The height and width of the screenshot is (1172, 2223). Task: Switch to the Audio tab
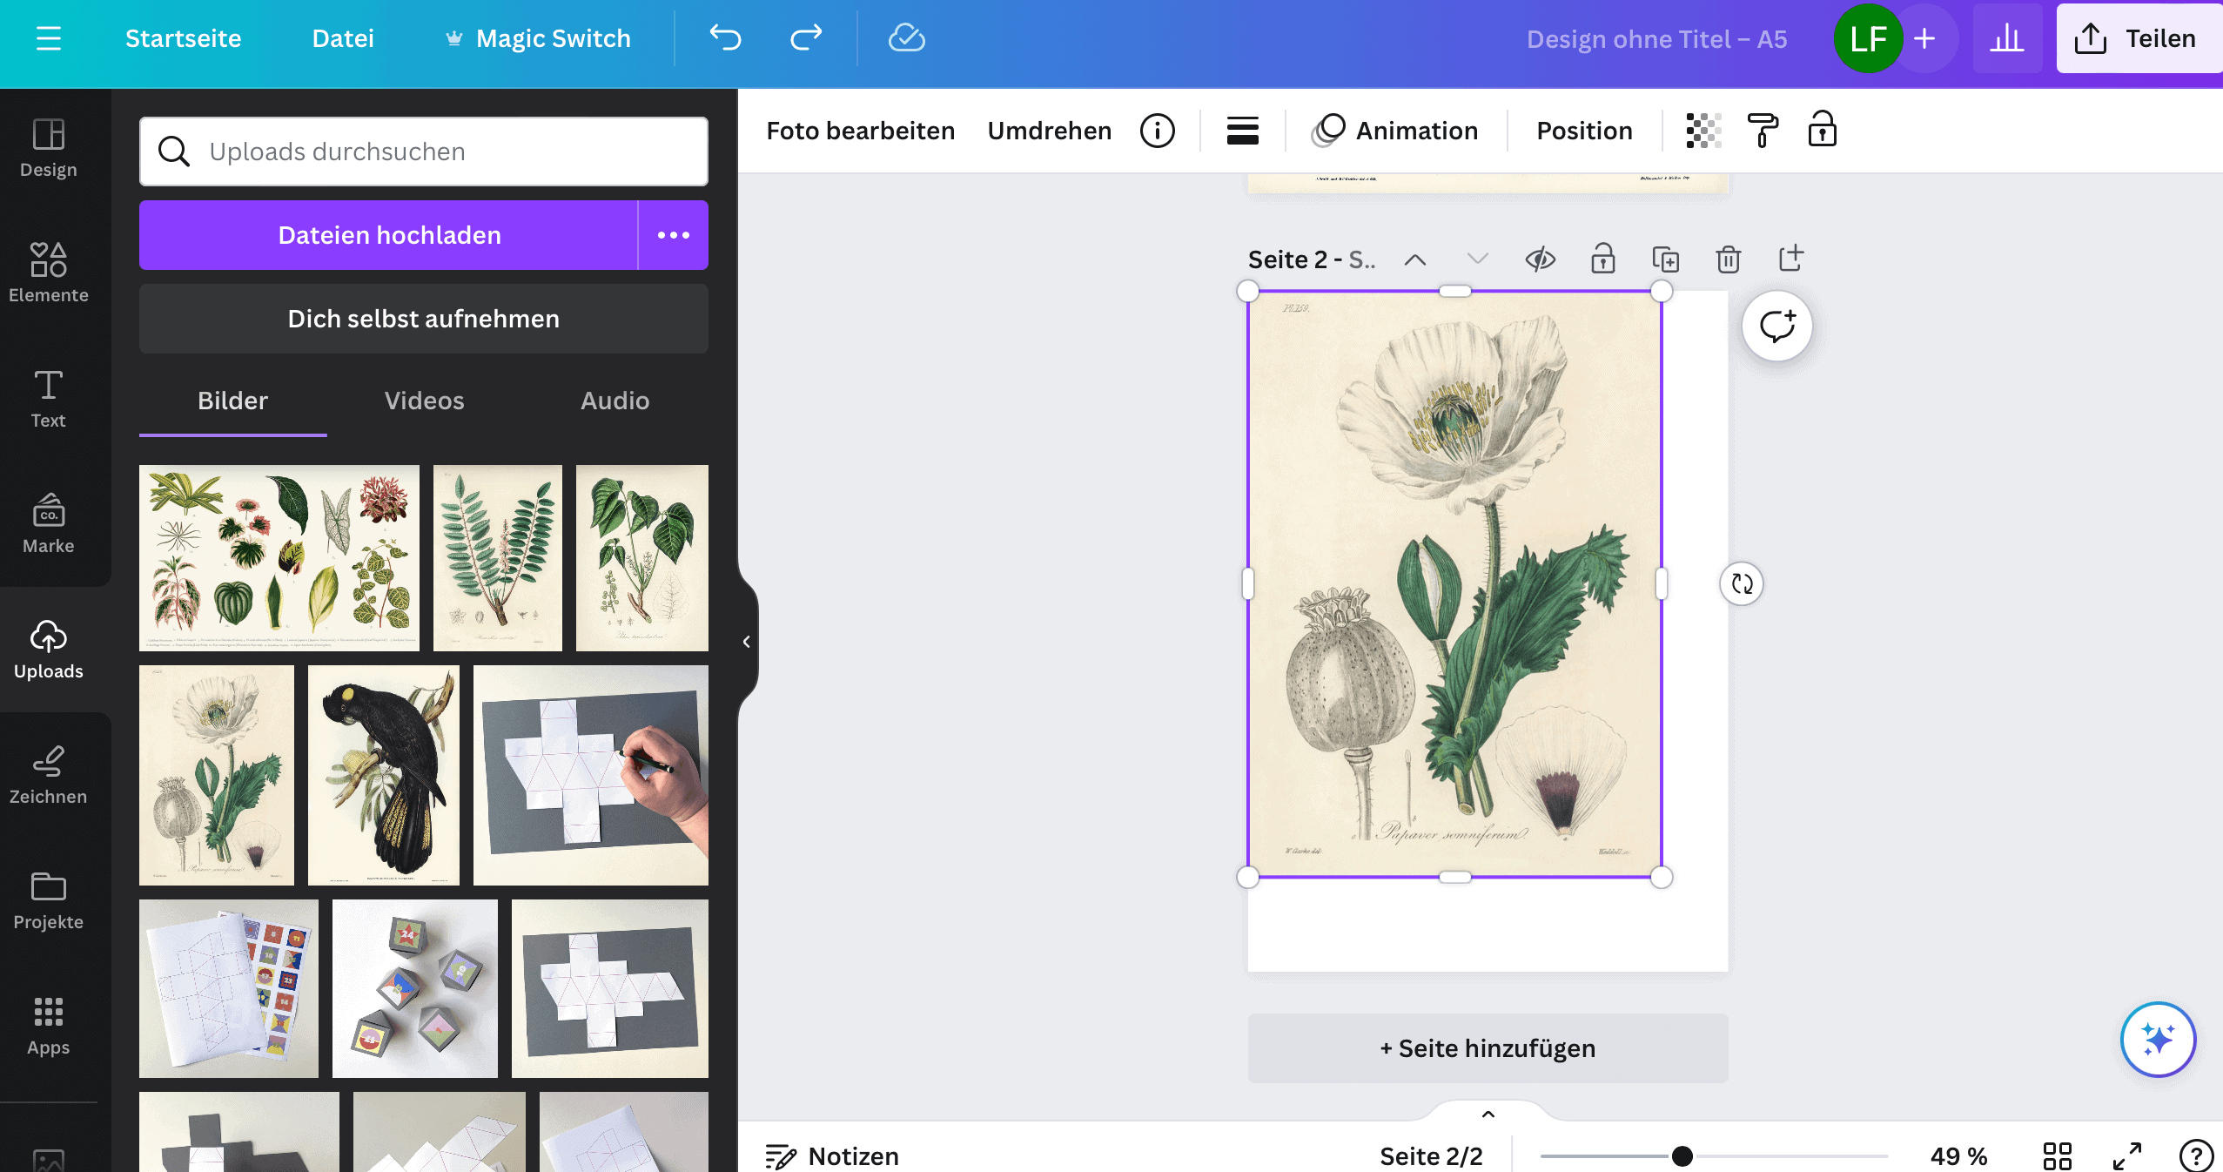[615, 401]
